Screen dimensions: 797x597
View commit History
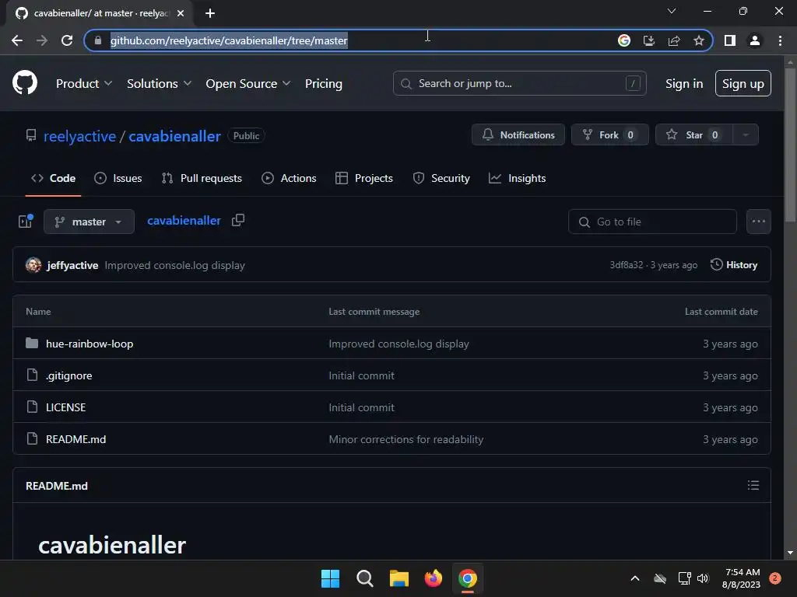734,264
